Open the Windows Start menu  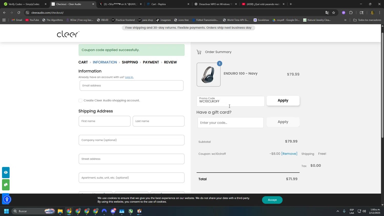click(x=6, y=211)
